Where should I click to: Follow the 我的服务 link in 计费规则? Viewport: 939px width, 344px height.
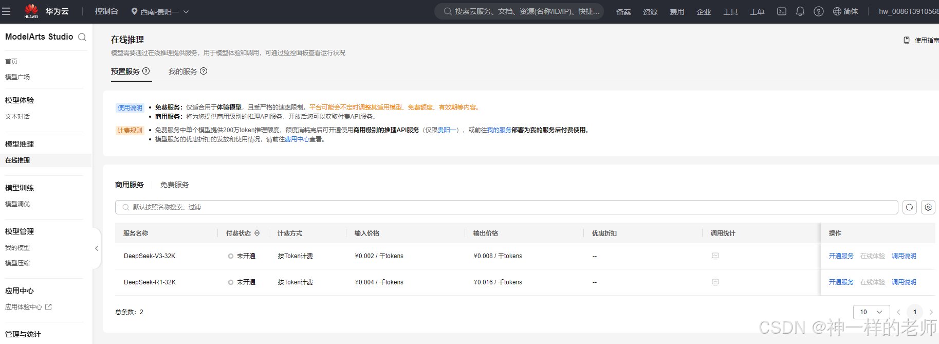tap(499, 130)
